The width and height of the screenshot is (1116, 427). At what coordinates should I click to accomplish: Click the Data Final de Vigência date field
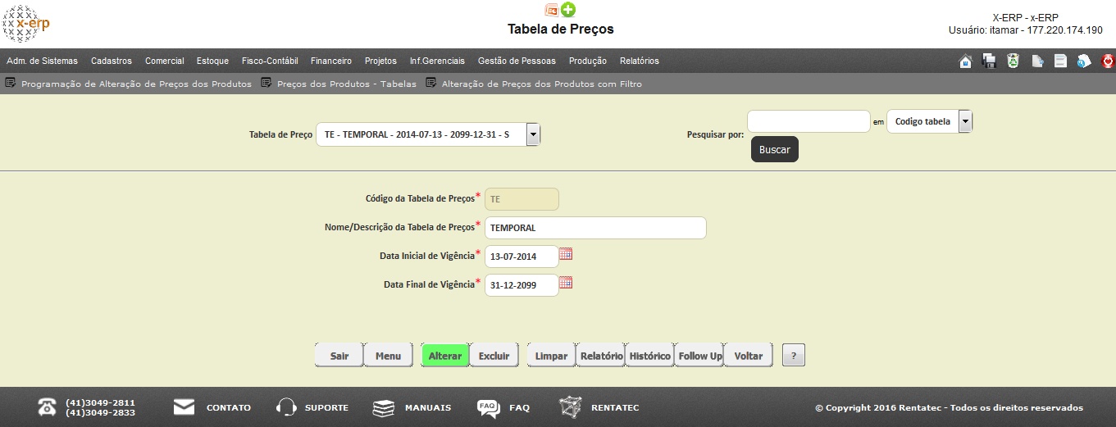tap(522, 285)
